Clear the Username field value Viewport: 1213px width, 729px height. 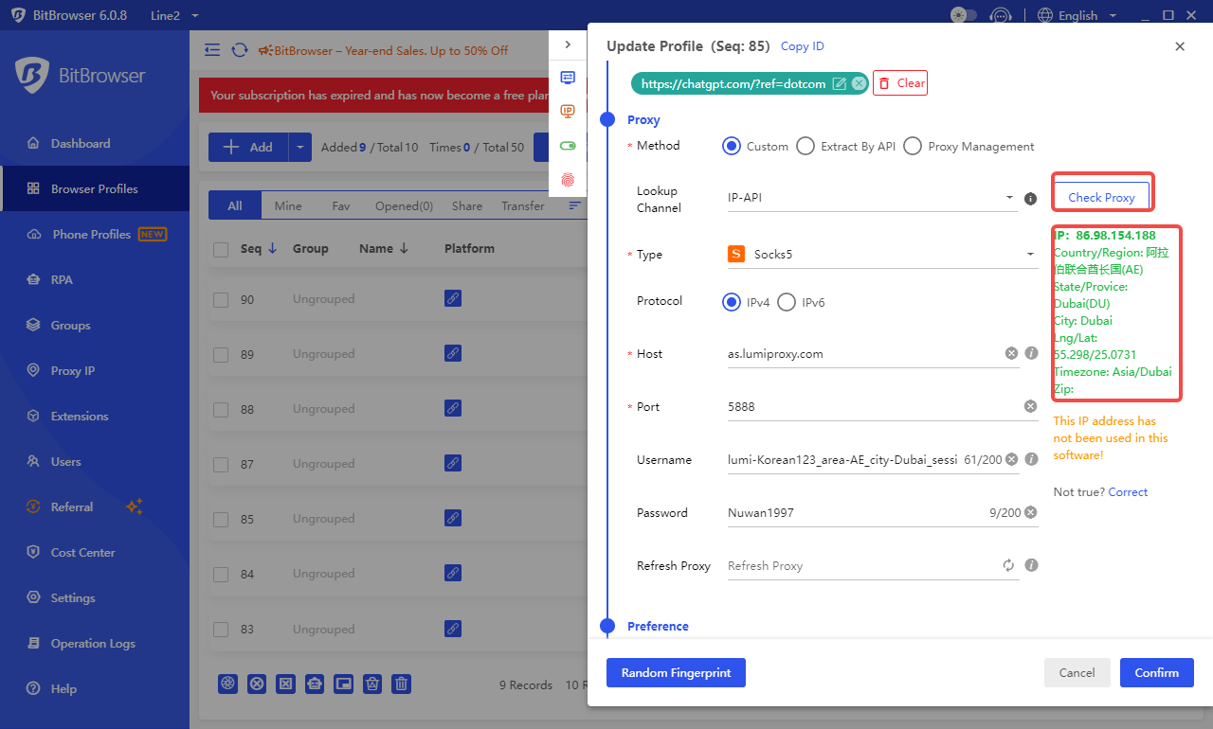1011,459
